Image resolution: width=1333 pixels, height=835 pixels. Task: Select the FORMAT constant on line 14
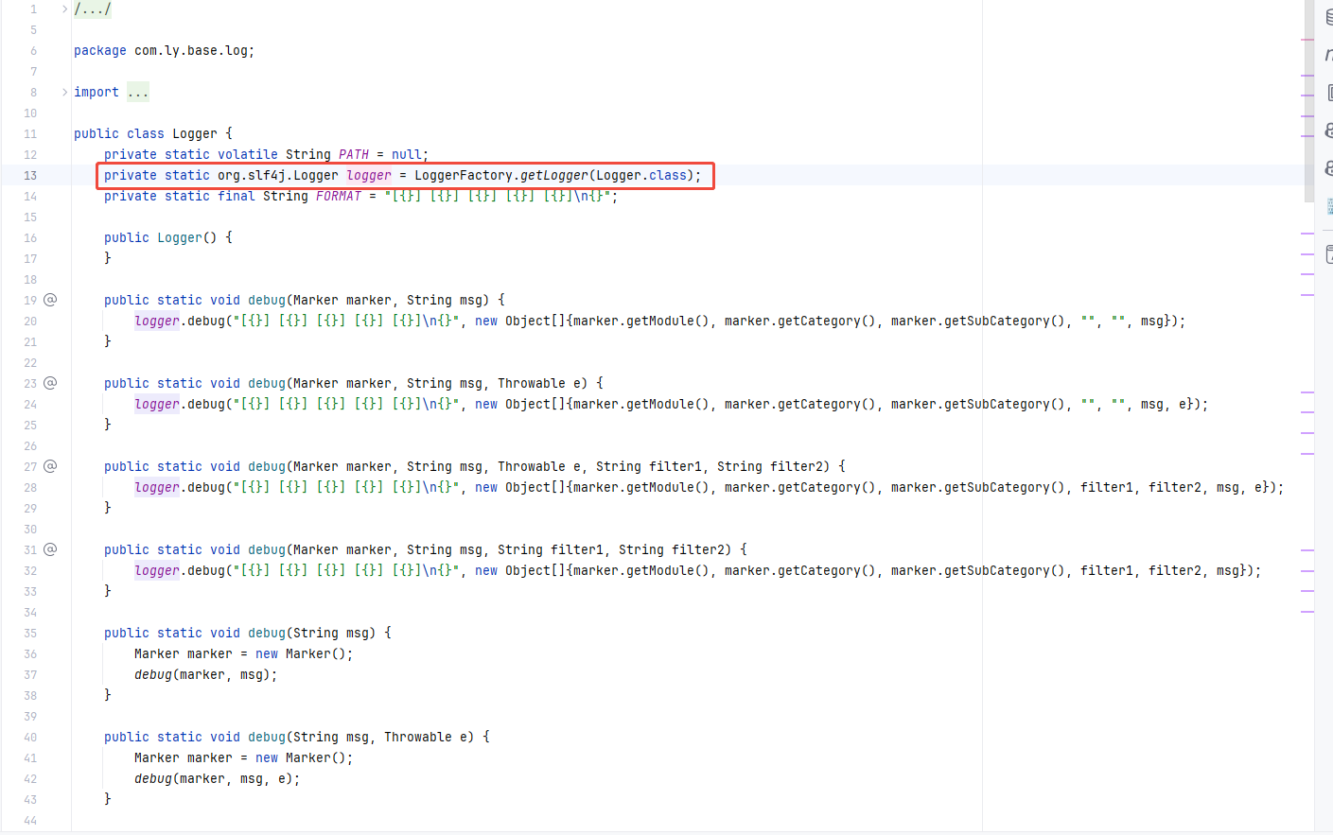click(x=338, y=196)
